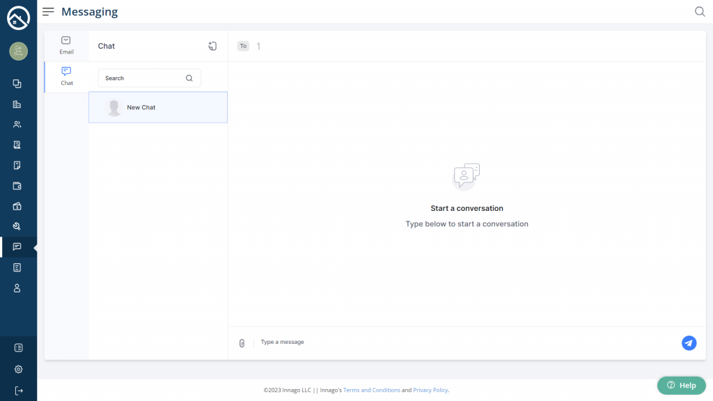713x401 pixels.
Task: Click the Innago home logo
Action: 18,17
